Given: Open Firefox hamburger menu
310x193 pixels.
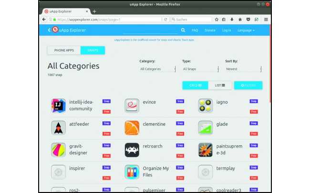Looking at the screenshot, I should (266, 20).
